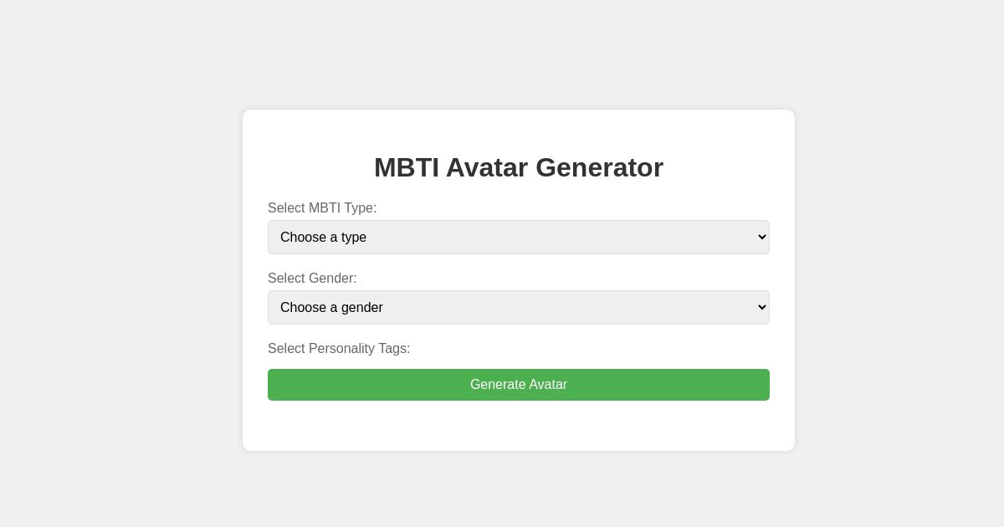Expand the 'Choose a type' selector
Screen dimensions: 1004x527
519,237
